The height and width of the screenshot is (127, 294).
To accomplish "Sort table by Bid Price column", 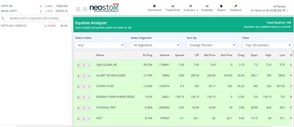I will tap(210, 55).
